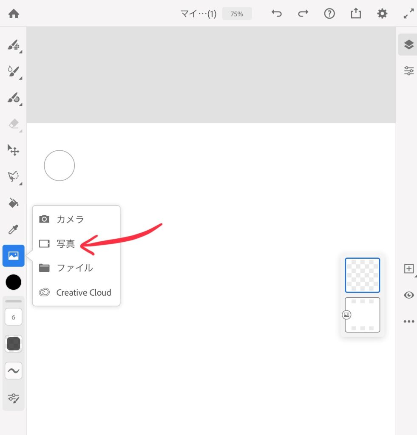Select the pixel brush tool
Viewport: 417px width, 435px height.
(13, 45)
